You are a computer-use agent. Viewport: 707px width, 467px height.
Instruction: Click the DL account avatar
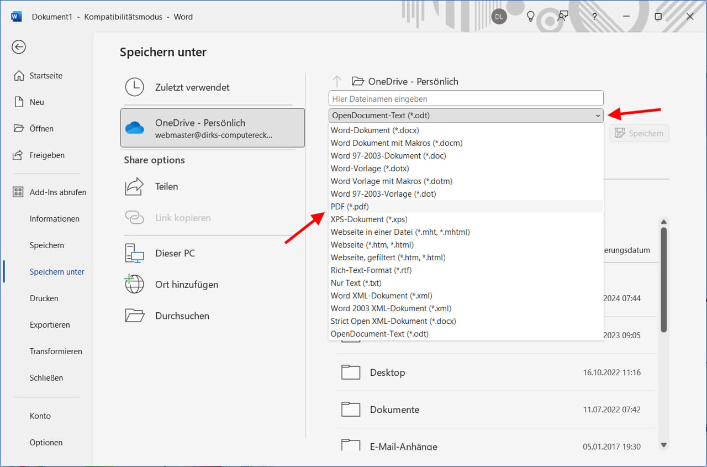(x=499, y=17)
